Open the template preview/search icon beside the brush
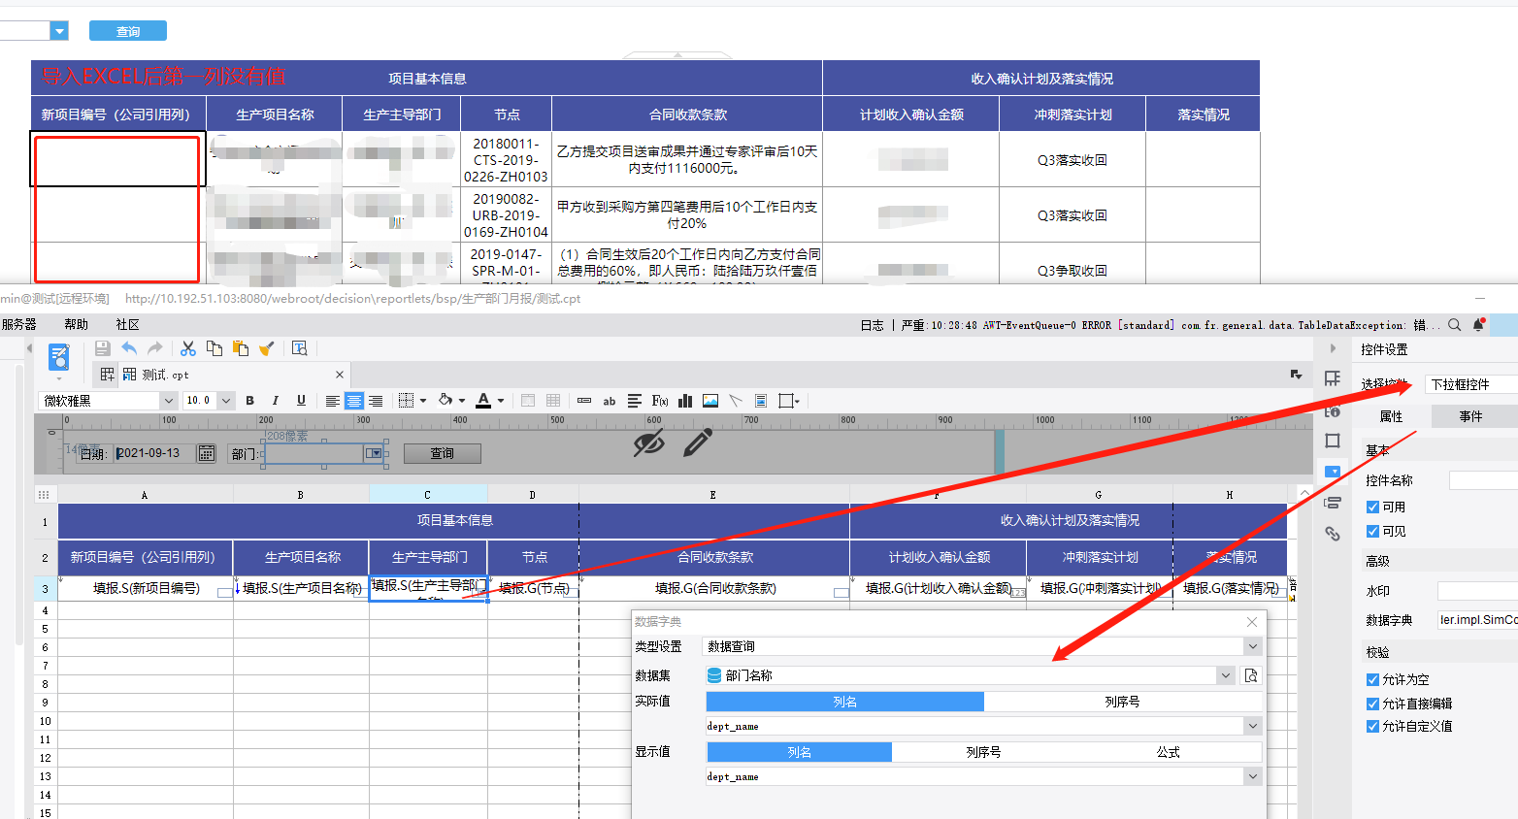This screenshot has width=1518, height=819. point(299,348)
